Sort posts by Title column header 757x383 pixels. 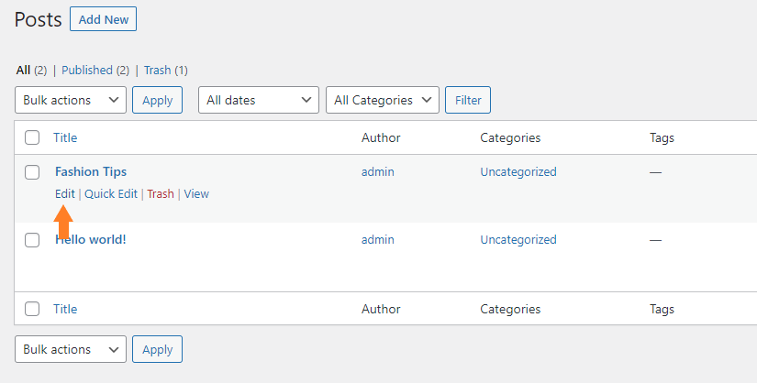point(65,137)
